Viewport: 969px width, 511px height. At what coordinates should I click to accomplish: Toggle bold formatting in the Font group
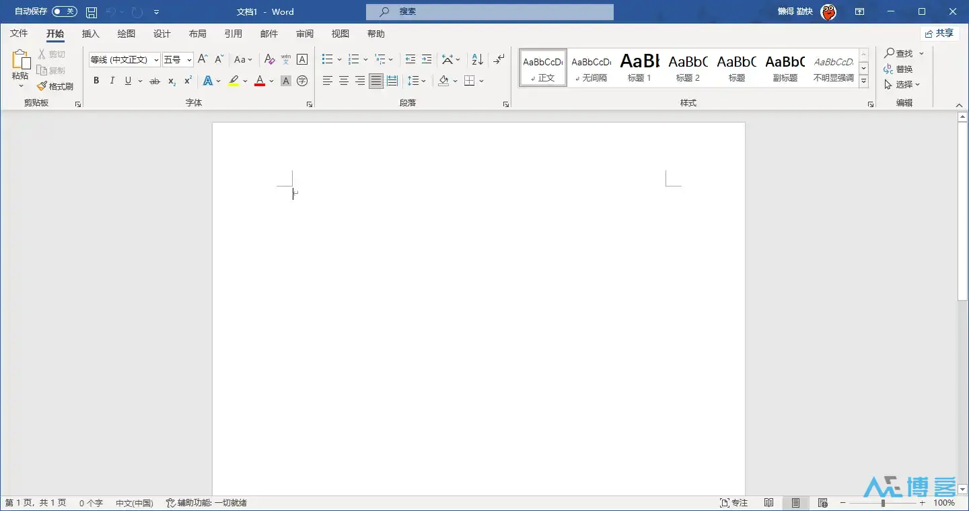click(96, 80)
